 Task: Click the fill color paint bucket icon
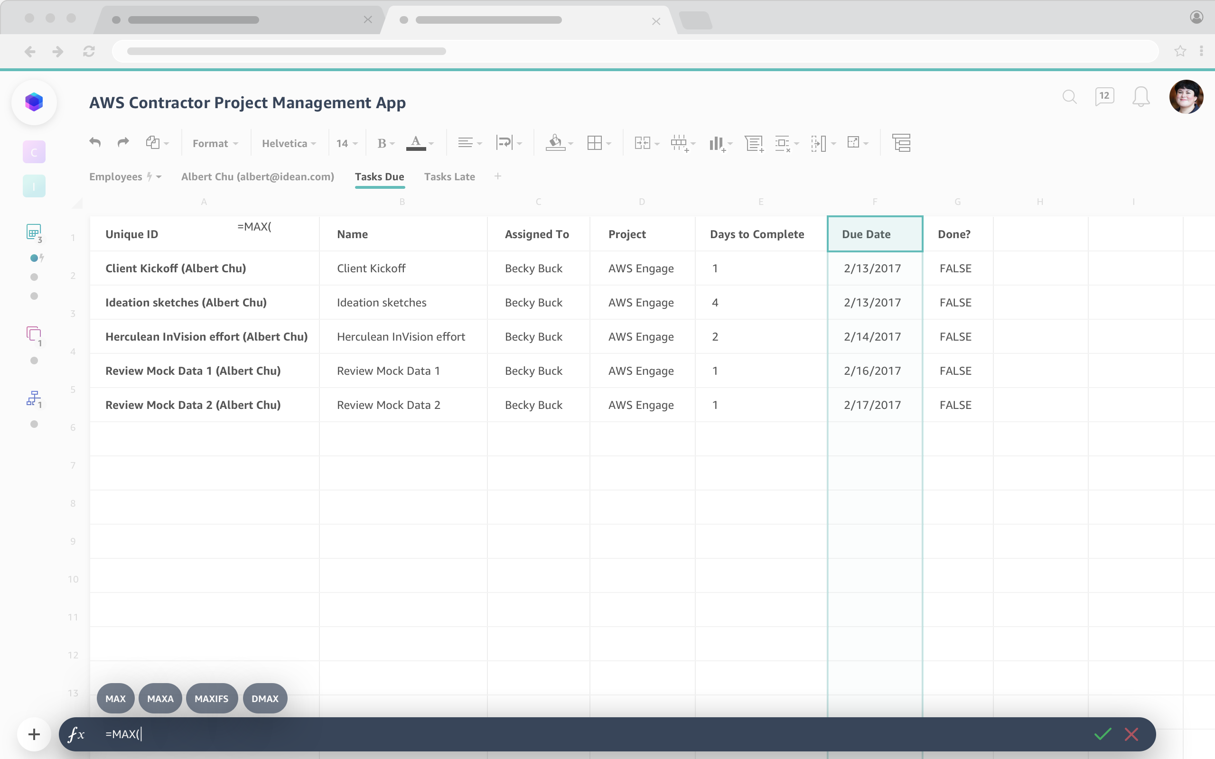pos(555,143)
